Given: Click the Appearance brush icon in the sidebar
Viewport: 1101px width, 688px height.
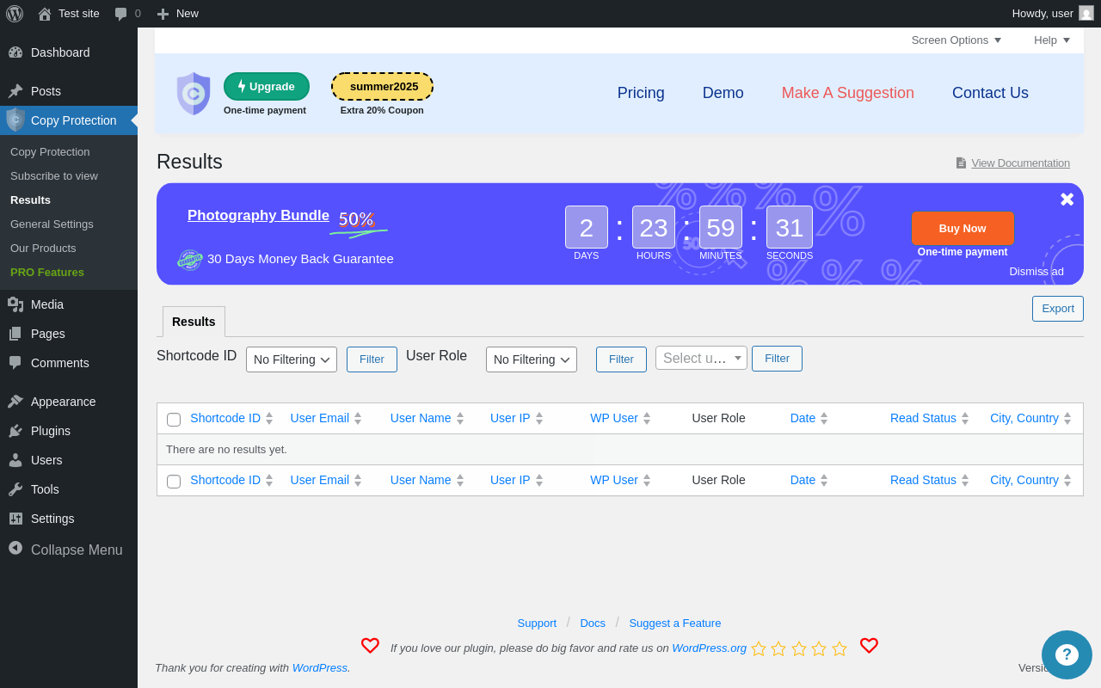Looking at the screenshot, I should coord(15,402).
